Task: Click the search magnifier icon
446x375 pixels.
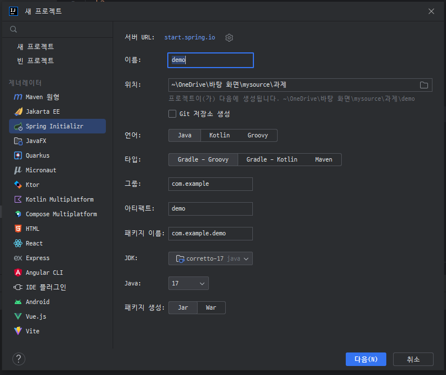Action: (14, 29)
